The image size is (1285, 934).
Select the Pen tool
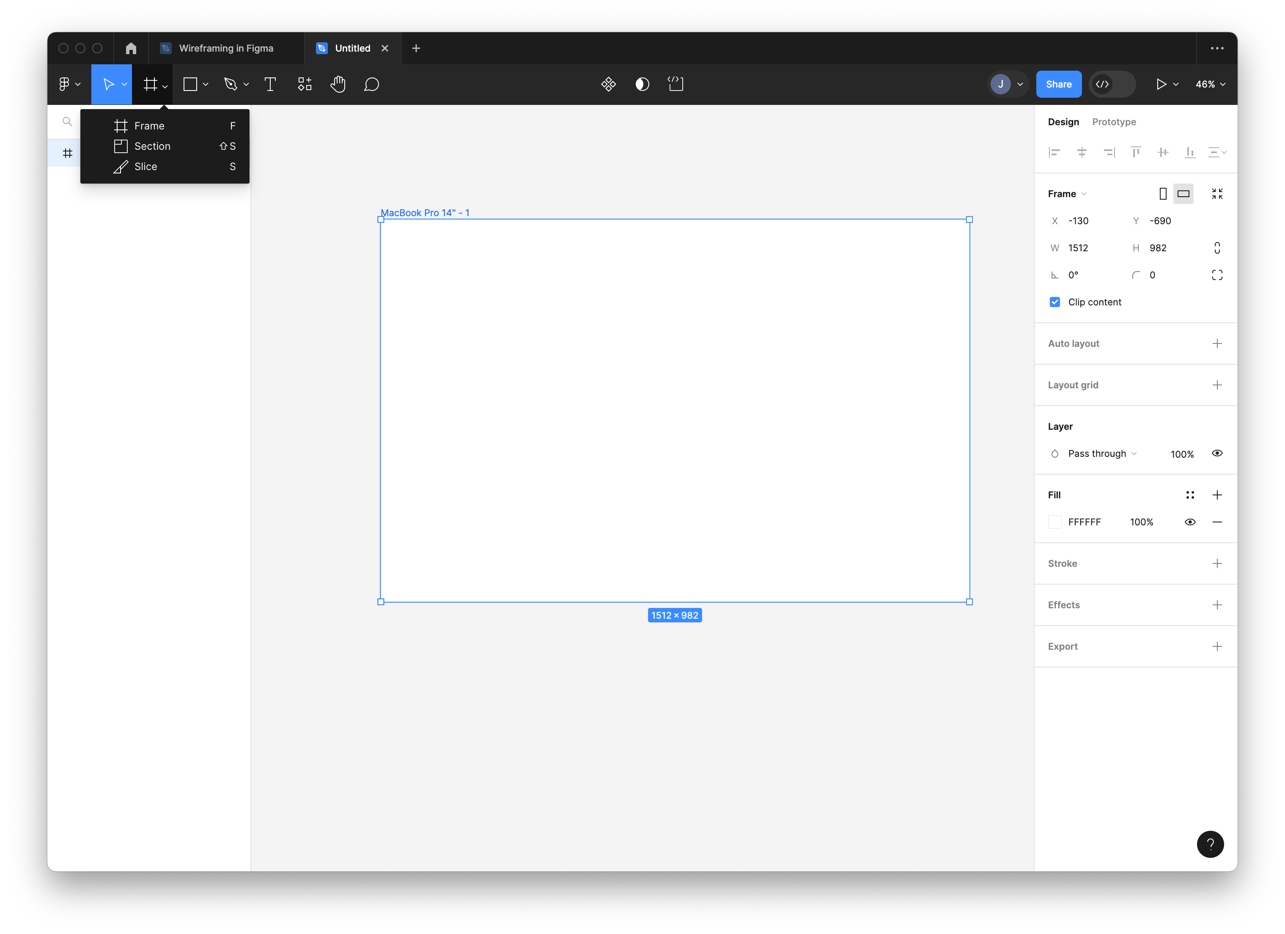(231, 84)
